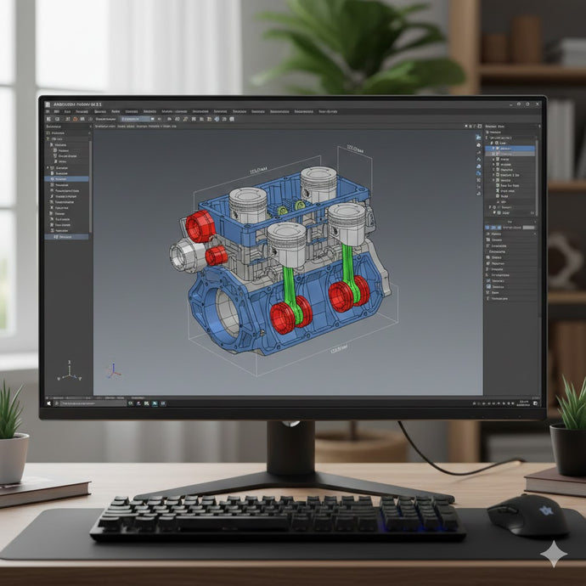Click the grey color swatch in right panel toolbar
586x586 pixels.
pyautogui.click(x=528, y=228)
